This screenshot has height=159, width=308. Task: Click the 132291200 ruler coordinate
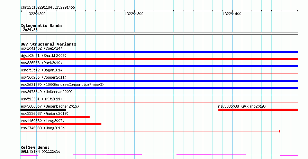(36, 14)
